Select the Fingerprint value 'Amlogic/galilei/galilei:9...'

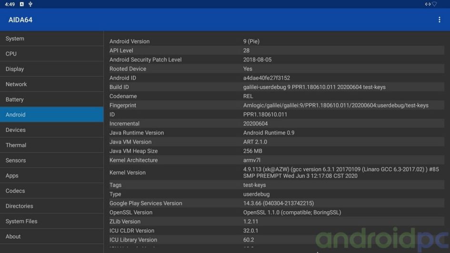pyautogui.click(x=336, y=106)
